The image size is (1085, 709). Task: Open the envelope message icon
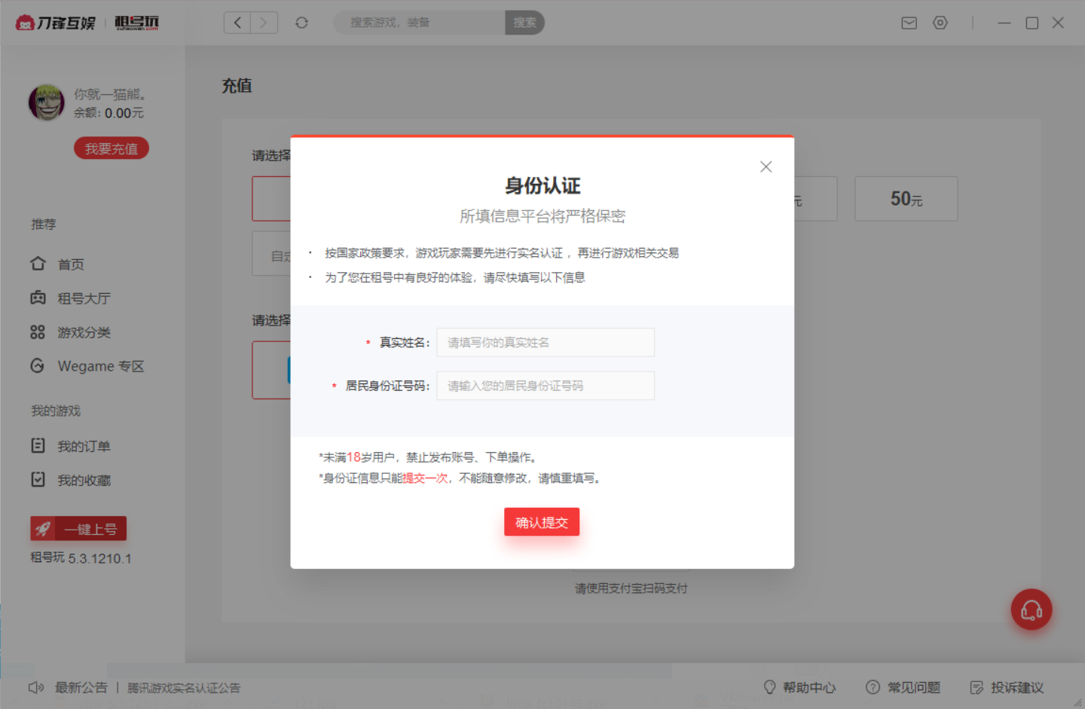coord(909,23)
